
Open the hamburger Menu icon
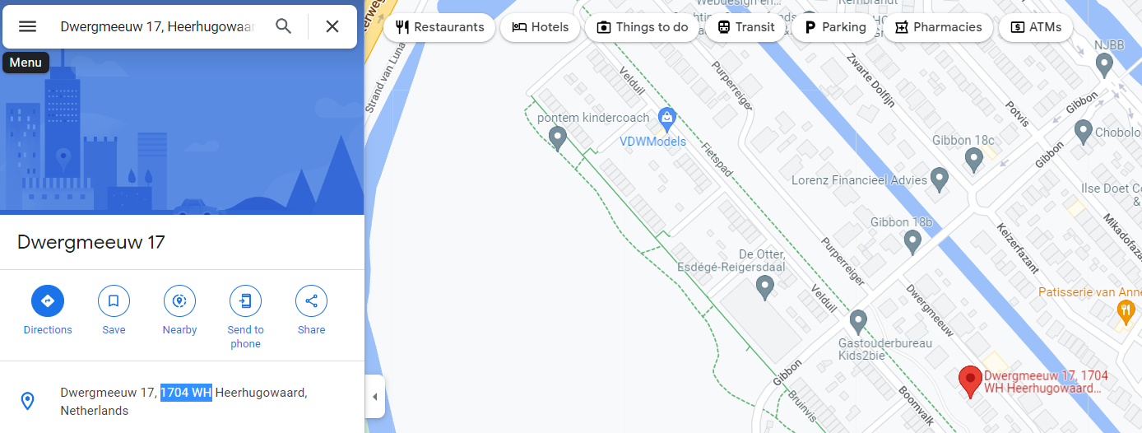coord(27,26)
